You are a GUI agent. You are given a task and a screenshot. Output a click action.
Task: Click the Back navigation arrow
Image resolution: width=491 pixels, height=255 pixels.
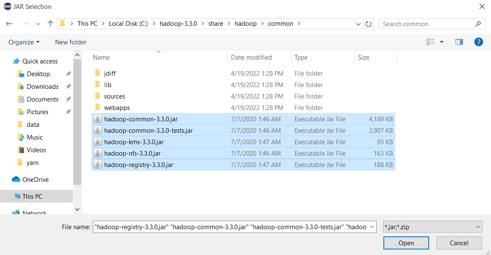10,24
